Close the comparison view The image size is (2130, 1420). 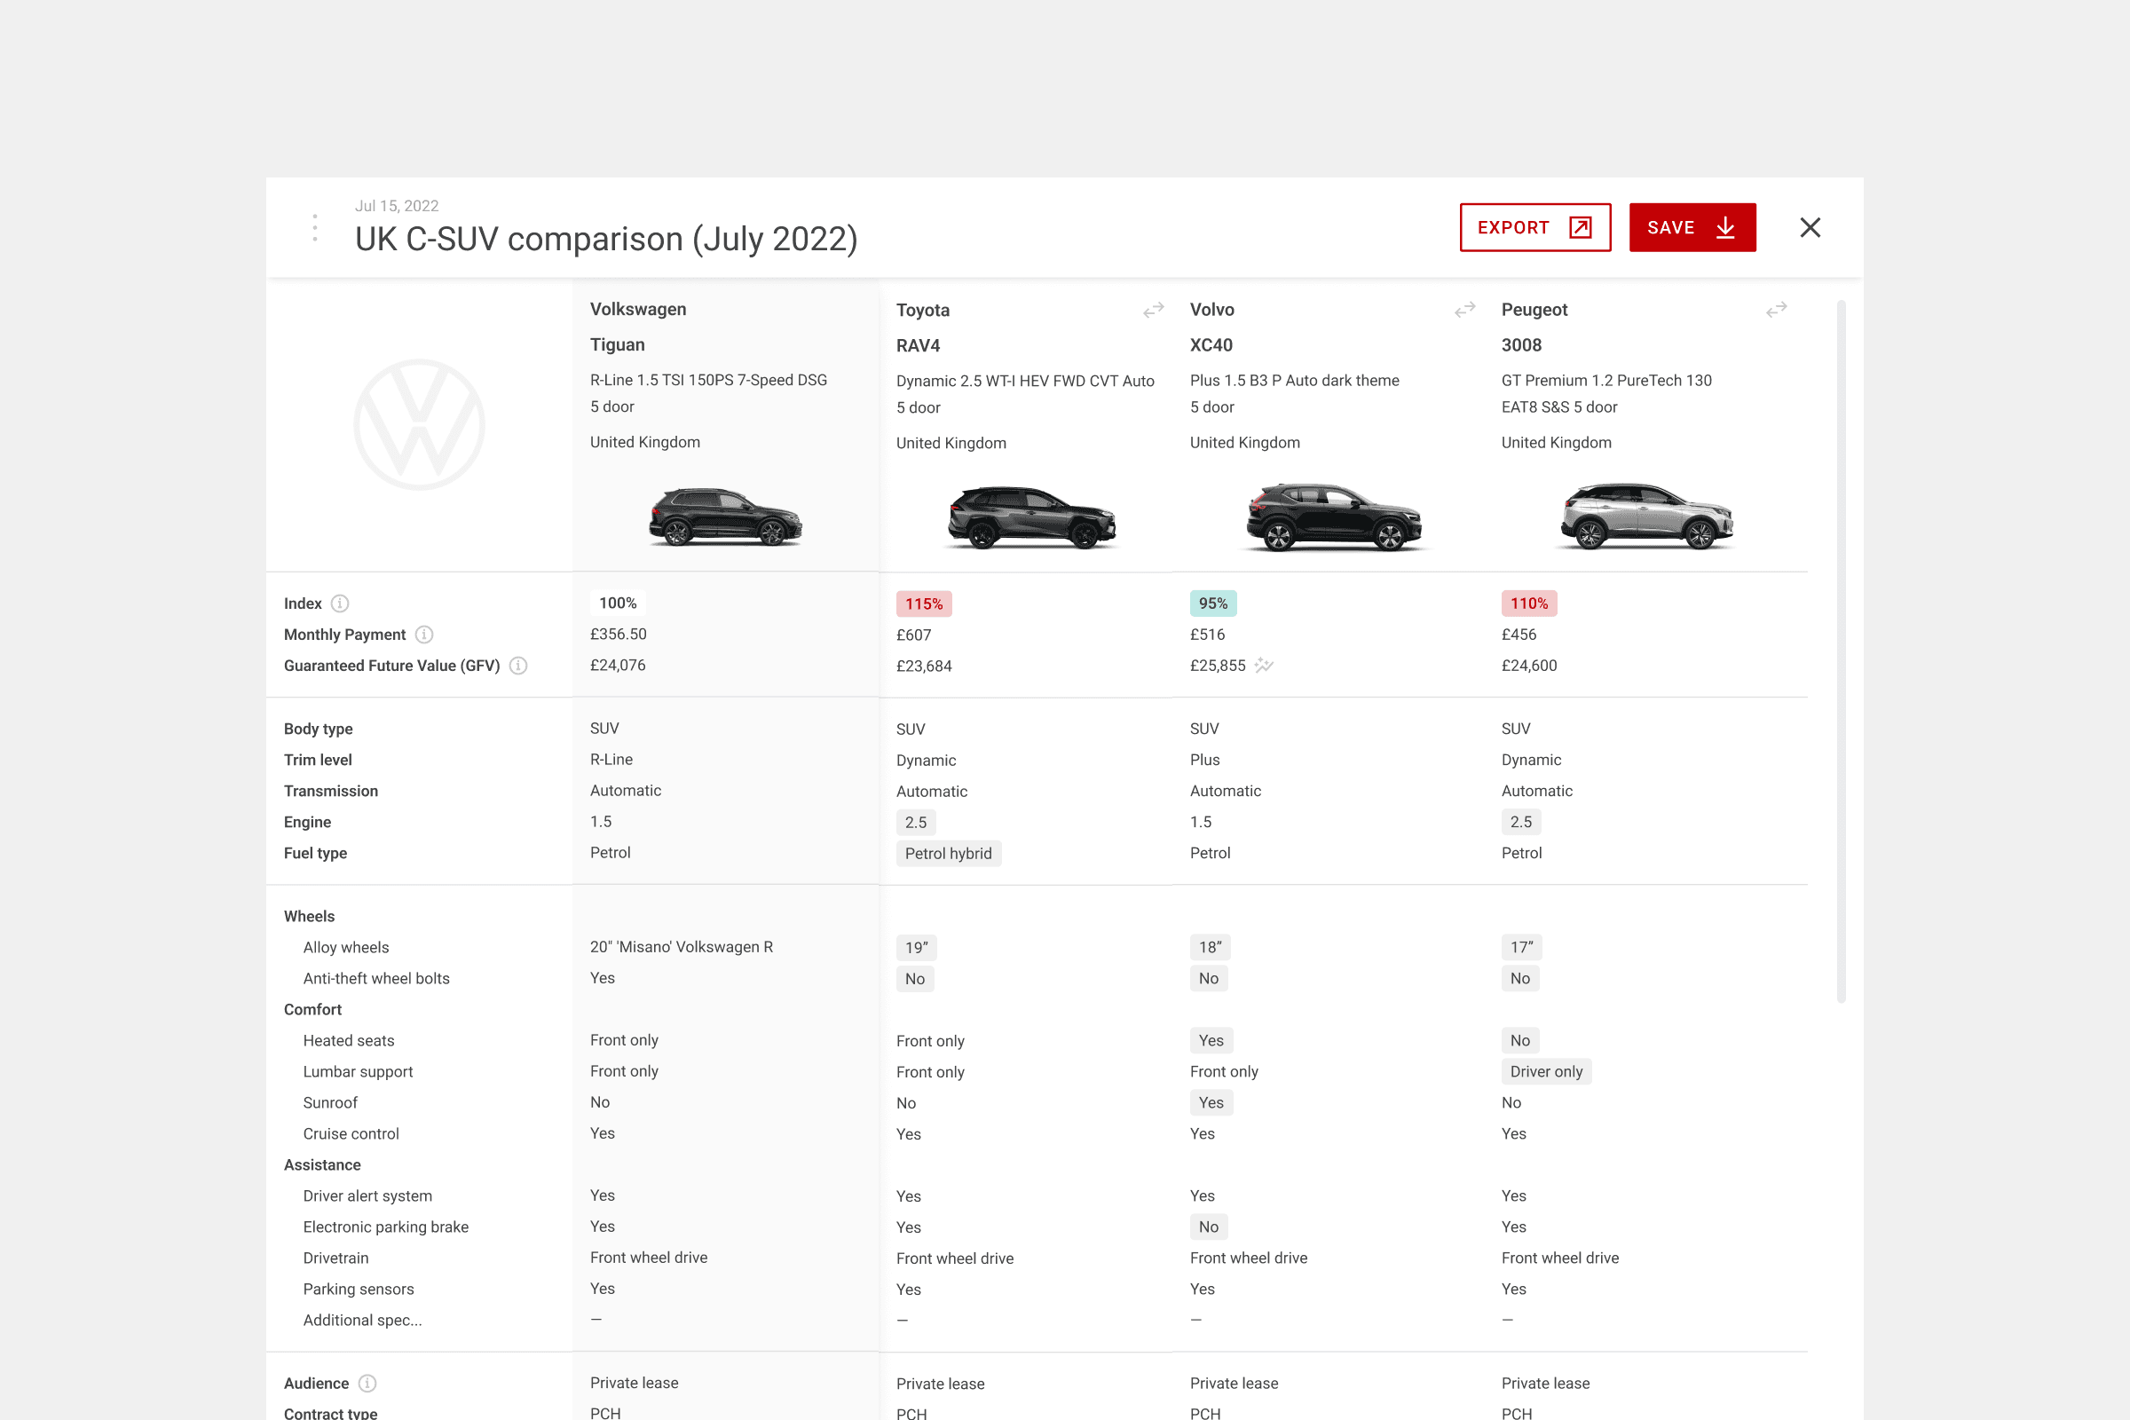tap(1810, 227)
